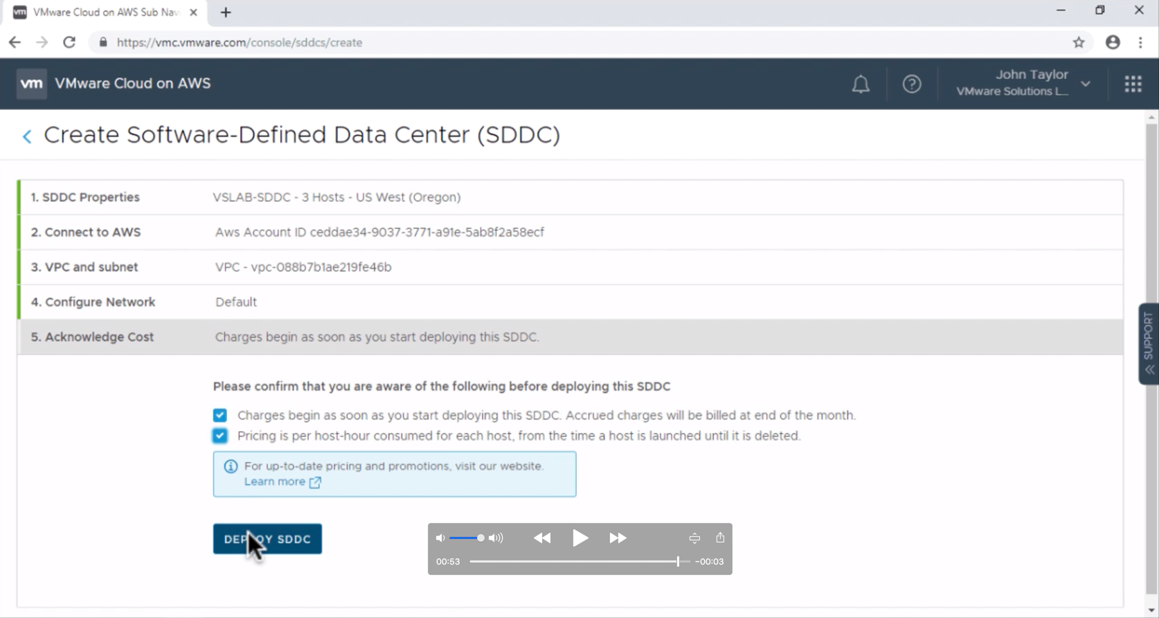The height and width of the screenshot is (618, 1159).
Task: Open the VMware services grid icon
Action: click(1133, 84)
